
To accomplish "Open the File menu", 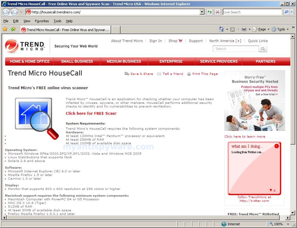I will (6, 21).
